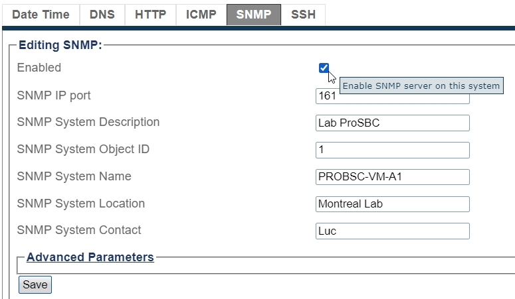515x299 pixels.
Task: Select the SNMP System Name input
Action: tap(392, 177)
